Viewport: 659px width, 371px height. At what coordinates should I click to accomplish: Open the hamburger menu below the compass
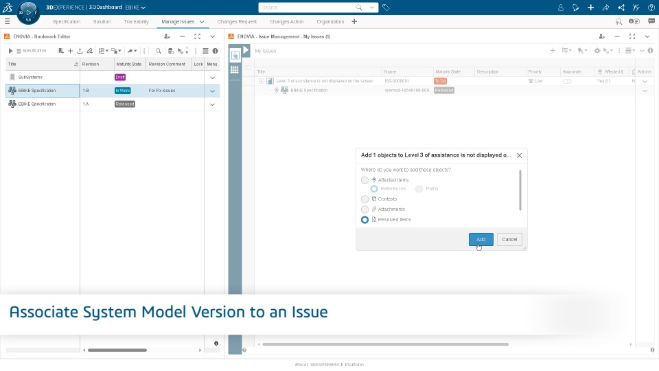7,21
